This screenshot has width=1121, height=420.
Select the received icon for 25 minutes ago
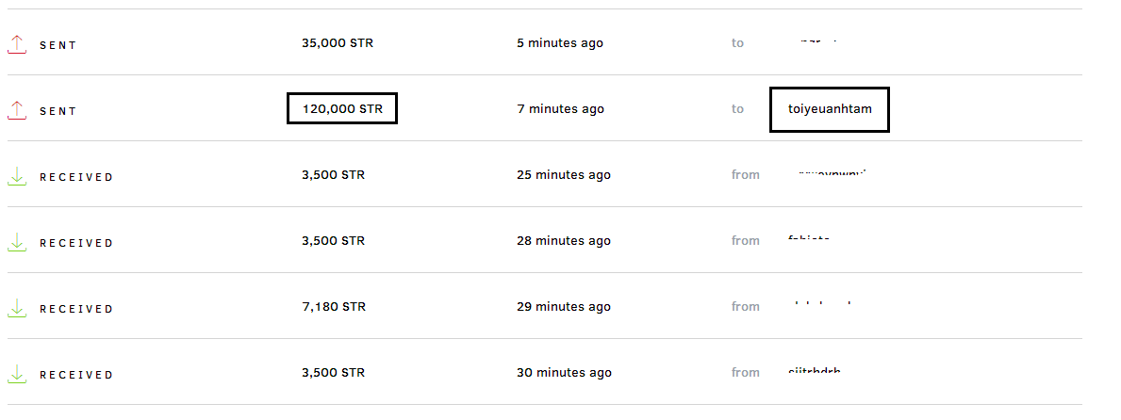16,175
